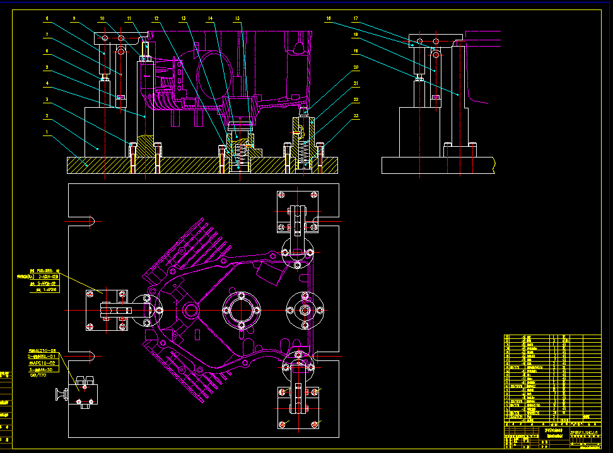Select the 4L210-08 annotation line
The image size is (613, 453).
click(x=42, y=351)
